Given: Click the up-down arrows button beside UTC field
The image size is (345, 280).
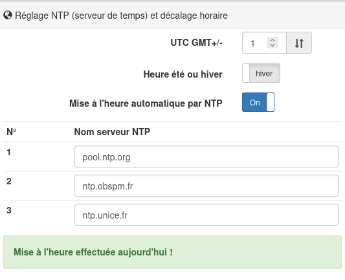Looking at the screenshot, I should [299, 43].
